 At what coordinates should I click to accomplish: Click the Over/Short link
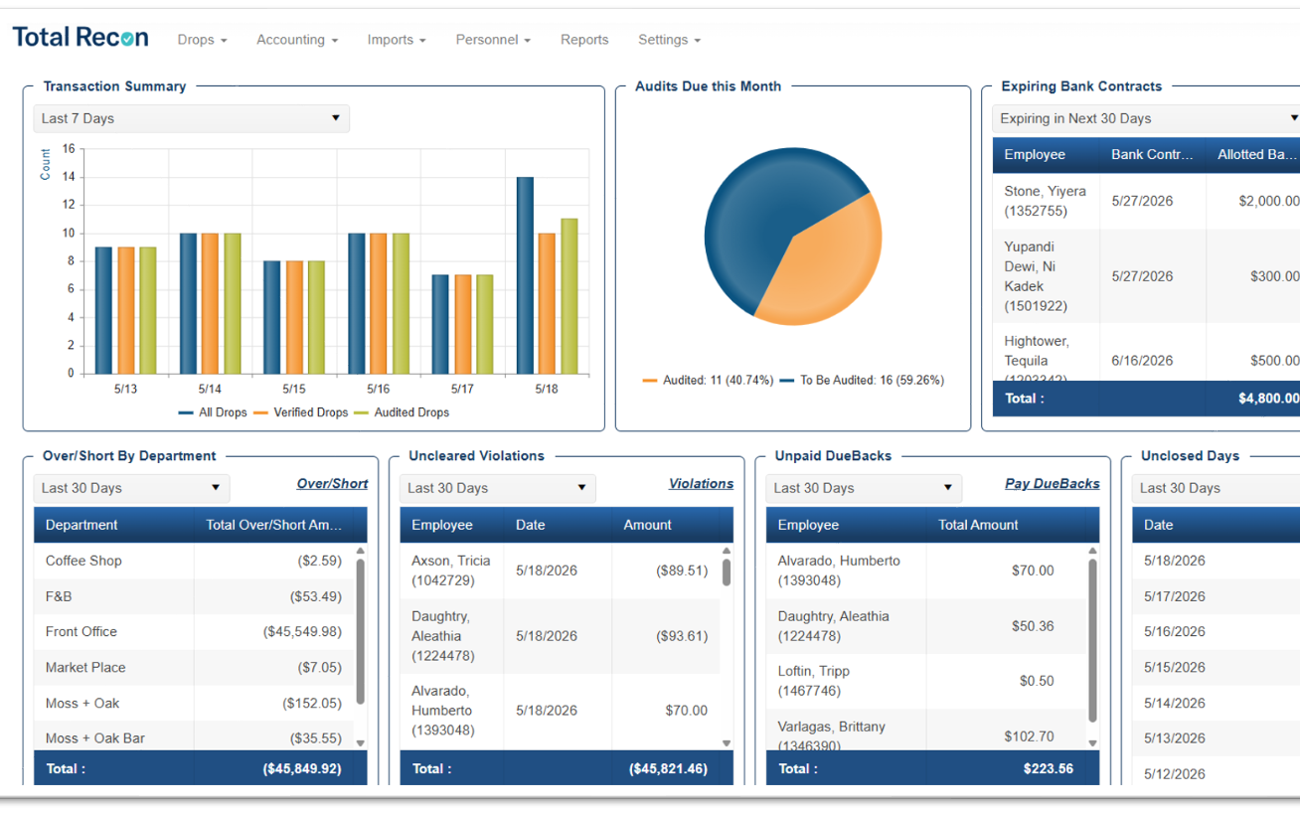tap(332, 484)
